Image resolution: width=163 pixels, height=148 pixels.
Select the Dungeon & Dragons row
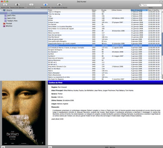(105, 50)
